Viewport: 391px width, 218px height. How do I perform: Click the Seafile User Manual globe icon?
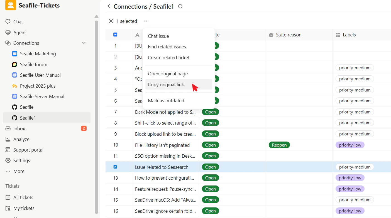pos(15,75)
